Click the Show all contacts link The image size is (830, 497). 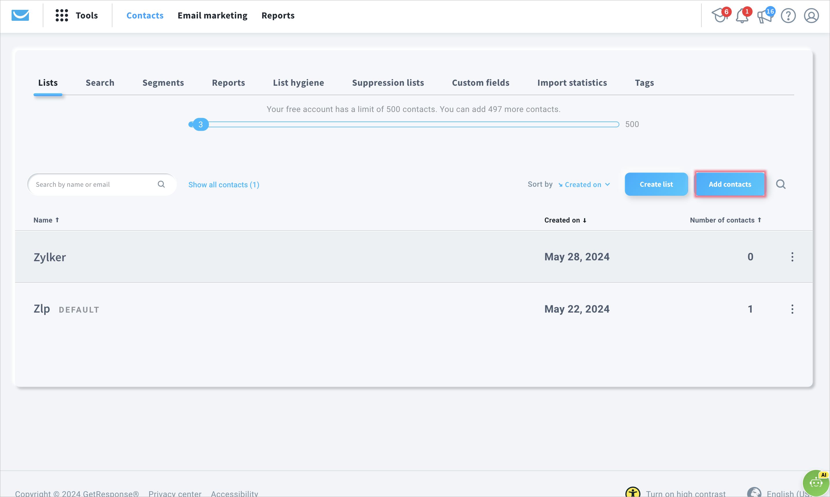pos(224,184)
